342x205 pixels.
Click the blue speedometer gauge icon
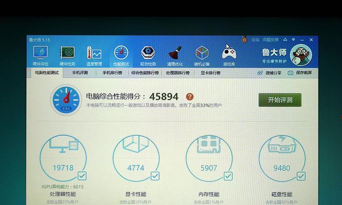coord(66,100)
